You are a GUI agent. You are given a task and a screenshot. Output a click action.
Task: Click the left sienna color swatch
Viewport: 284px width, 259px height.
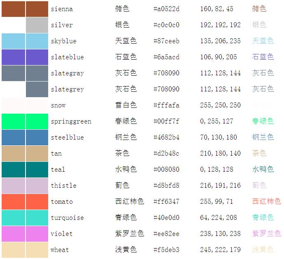tap(14, 9)
